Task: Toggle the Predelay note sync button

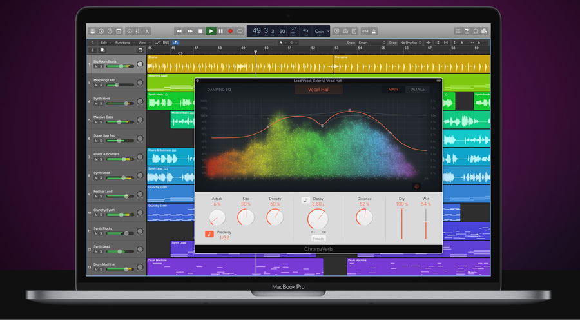Action: [x=209, y=234]
